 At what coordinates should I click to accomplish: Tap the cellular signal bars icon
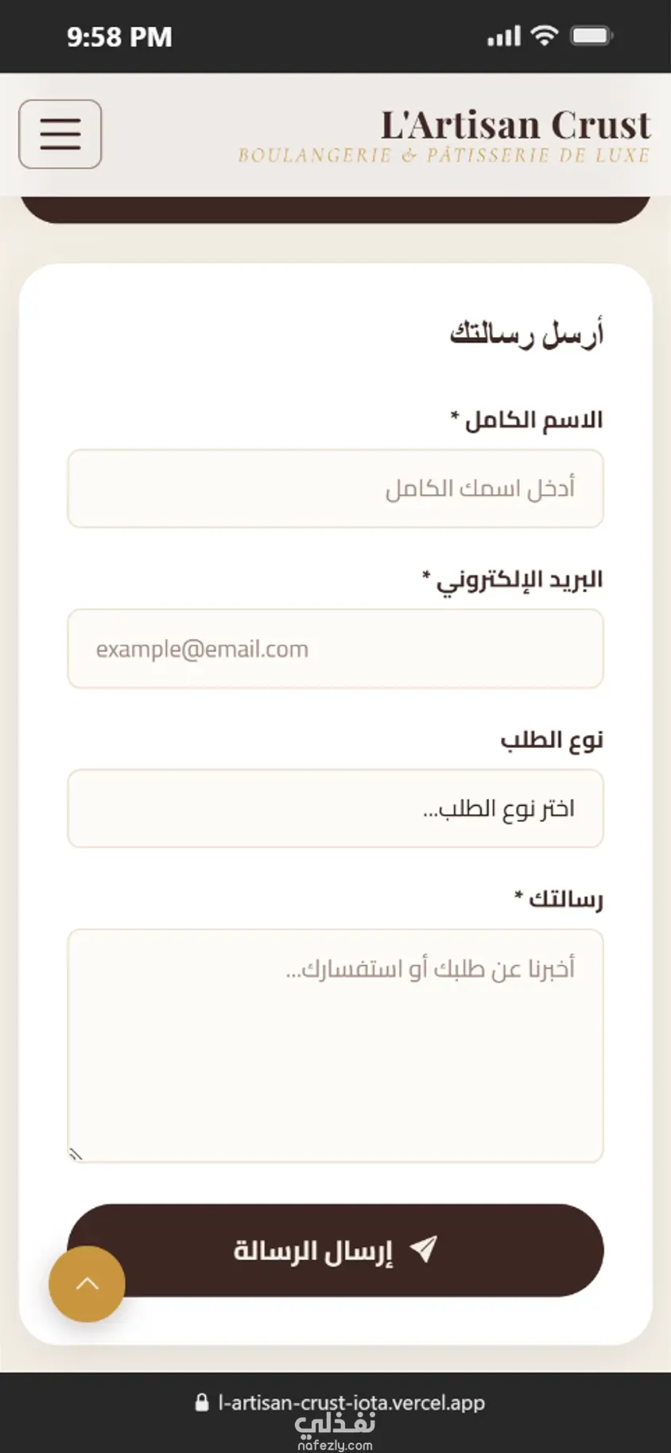504,36
